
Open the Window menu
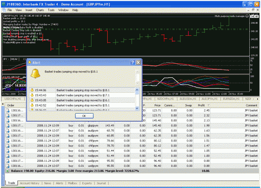(x=63, y=10)
